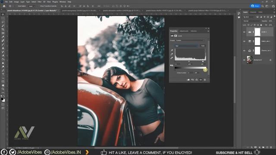
Task: Switch to the Paths tab
Action: pos(260,12)
